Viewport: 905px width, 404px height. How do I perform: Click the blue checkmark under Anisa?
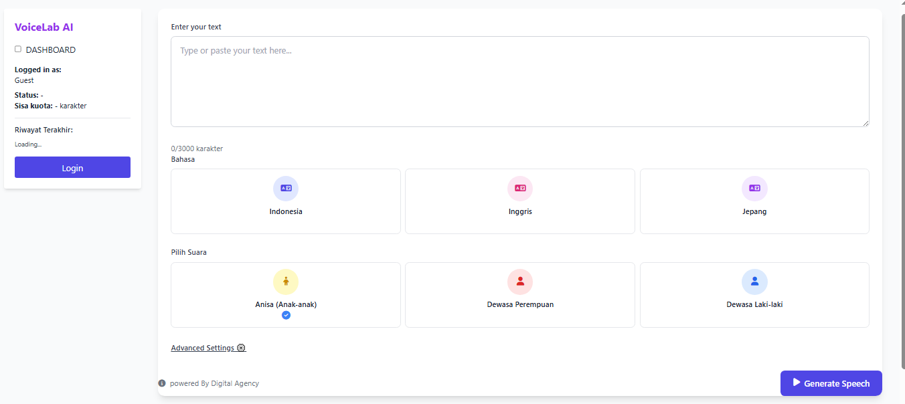point(286,315)
